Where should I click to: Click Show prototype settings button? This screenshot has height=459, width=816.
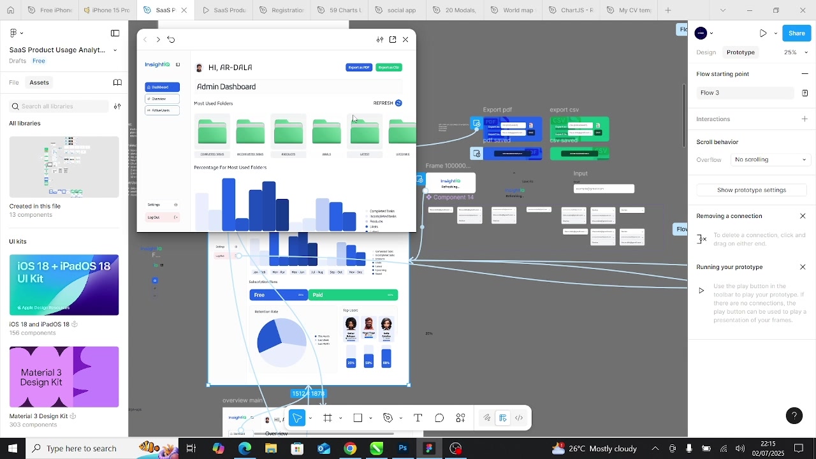pyautogui.click(x=752, y=190)
